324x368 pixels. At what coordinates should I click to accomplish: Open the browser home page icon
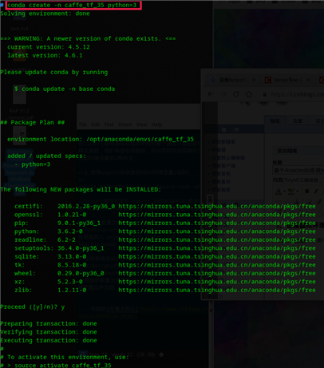(x=249, y=94)
